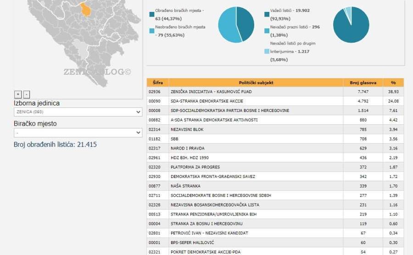Select the SDA-Stranka Demokratske Akcije row
This screenshot has height=255, width=413.
256,101
